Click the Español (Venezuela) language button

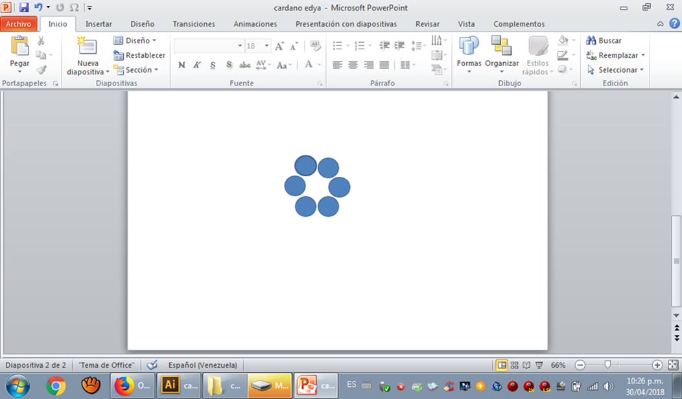tap(203, 365)
